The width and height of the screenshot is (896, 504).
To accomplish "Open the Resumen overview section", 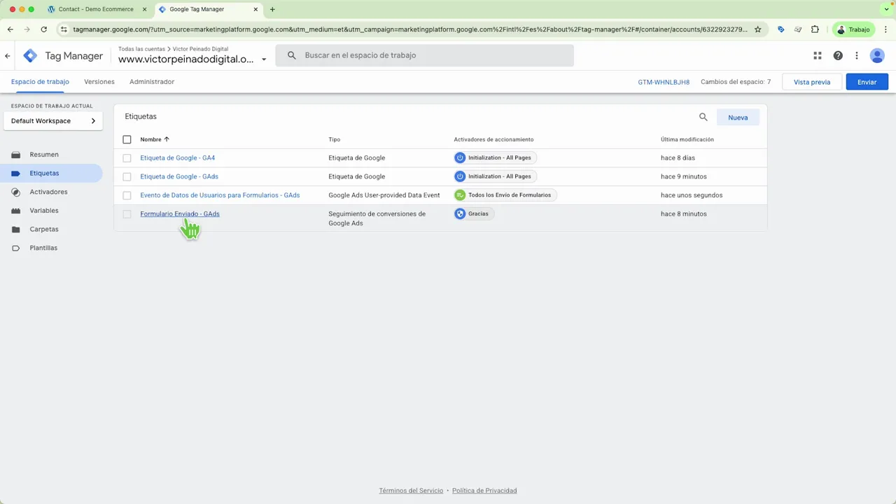I will click(43, 154).
